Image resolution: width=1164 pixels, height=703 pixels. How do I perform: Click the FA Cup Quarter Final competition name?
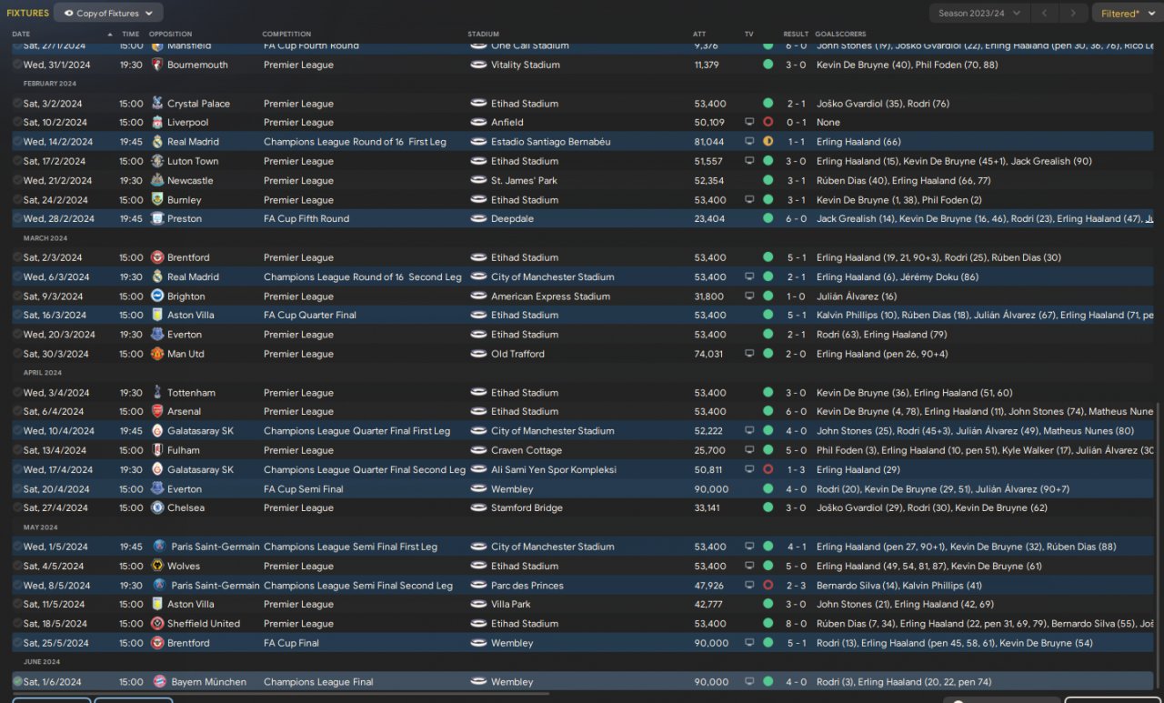point(310,316)
